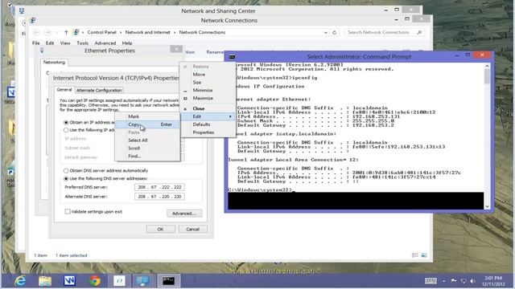The image size is (515, 289).
Task: Open View menu in Network Connections
Action: 65,43
